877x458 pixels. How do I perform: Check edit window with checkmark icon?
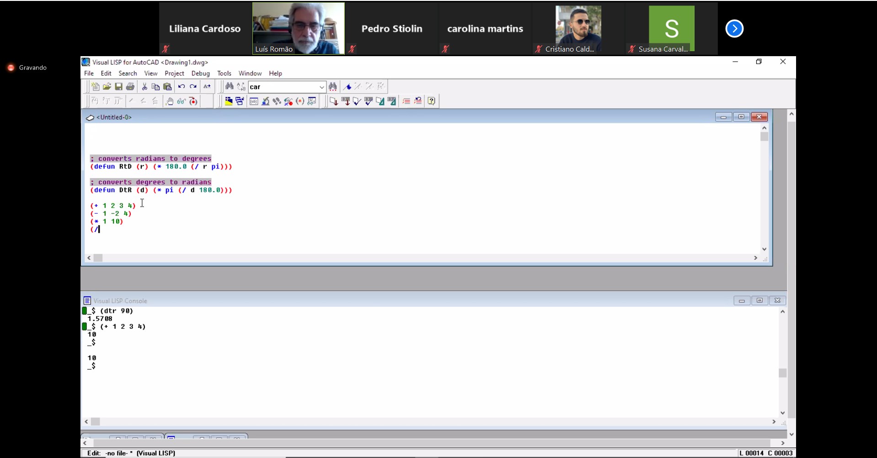pyautogui.click(x=357, y=101)
